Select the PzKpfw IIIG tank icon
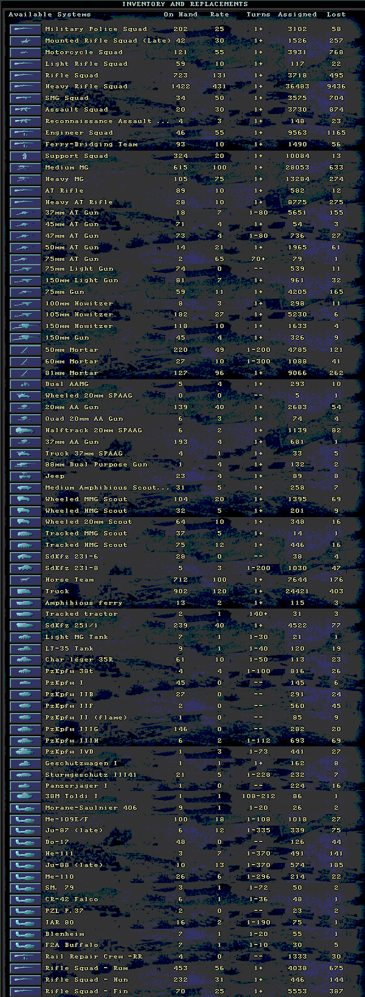The width and height of the screenshot is (365, 997). click(x=25, y=729)
